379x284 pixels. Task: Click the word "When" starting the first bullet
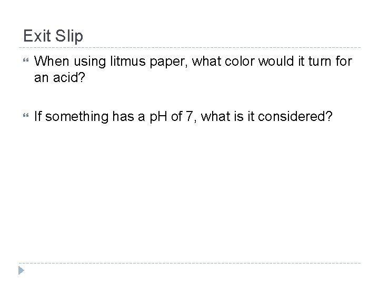click(x=49, y=62)
